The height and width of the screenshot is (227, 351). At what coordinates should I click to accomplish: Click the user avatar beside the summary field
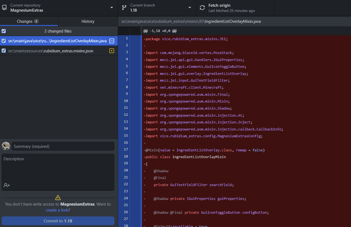tap(6, 146)
